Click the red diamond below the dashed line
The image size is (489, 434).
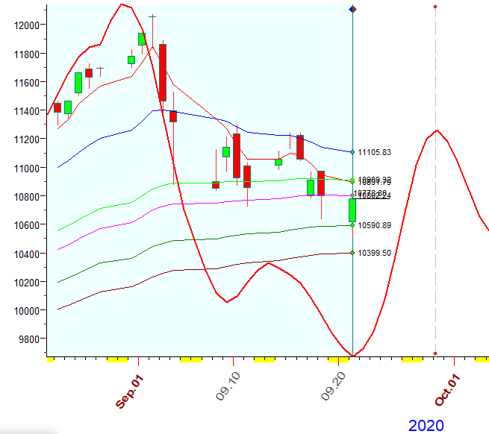tap(435, 353)
